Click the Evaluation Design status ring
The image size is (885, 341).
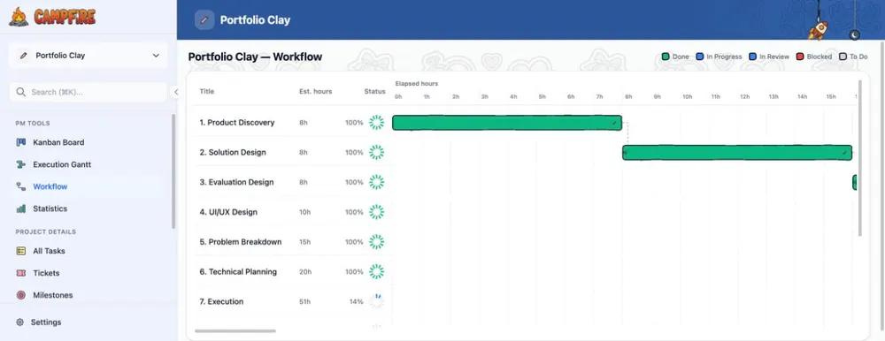tap(376, 182)
